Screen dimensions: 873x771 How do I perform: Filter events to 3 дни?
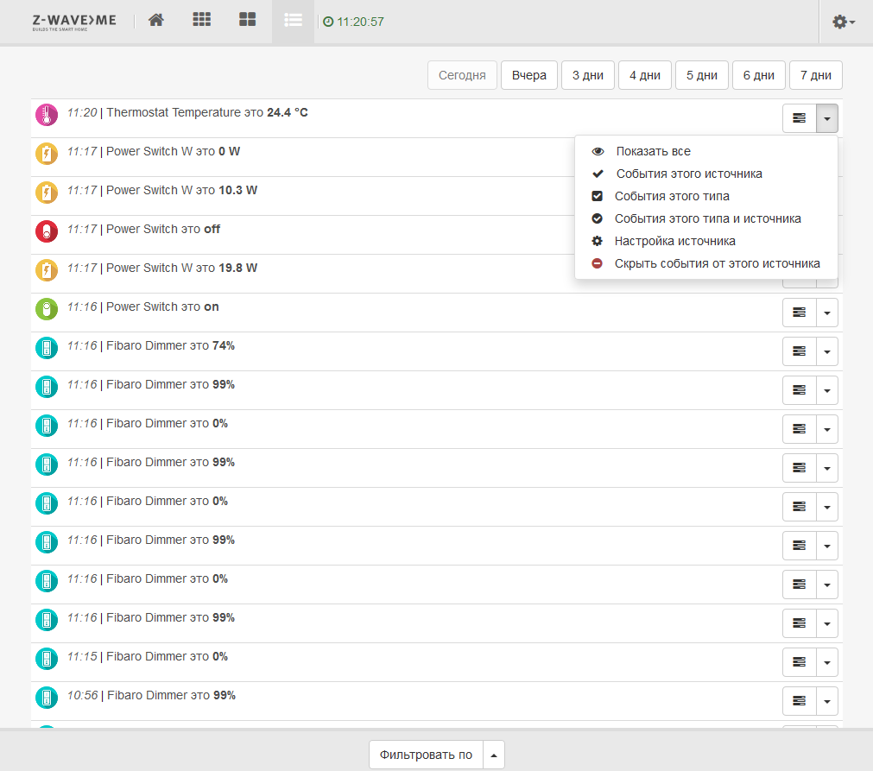pos(588,75)
